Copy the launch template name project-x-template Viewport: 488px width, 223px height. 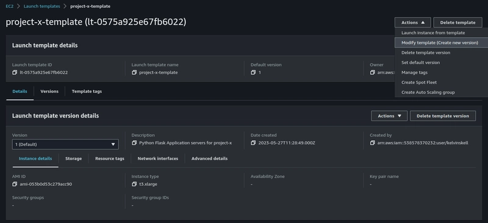(134, 73)
